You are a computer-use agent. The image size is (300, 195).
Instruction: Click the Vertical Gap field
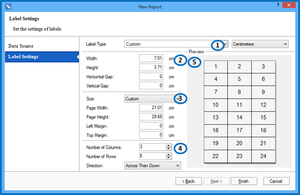point(151,86)
